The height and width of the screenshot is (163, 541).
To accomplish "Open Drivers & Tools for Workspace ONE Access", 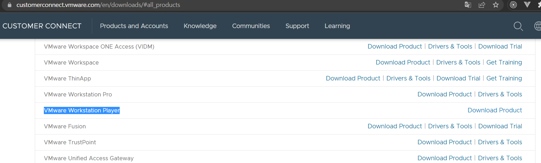I will [450, 46].
